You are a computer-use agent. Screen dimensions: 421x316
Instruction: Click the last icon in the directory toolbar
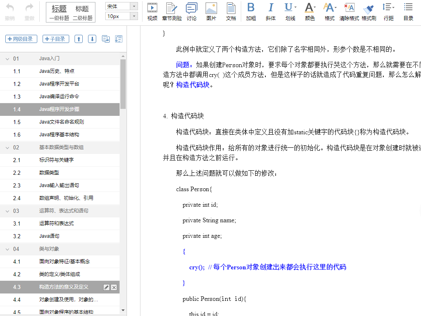(x=119, y=39)
